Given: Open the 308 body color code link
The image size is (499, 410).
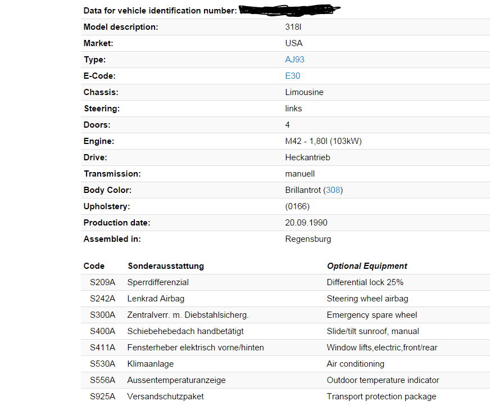Looking at the screenshot, I should (333, 190).
